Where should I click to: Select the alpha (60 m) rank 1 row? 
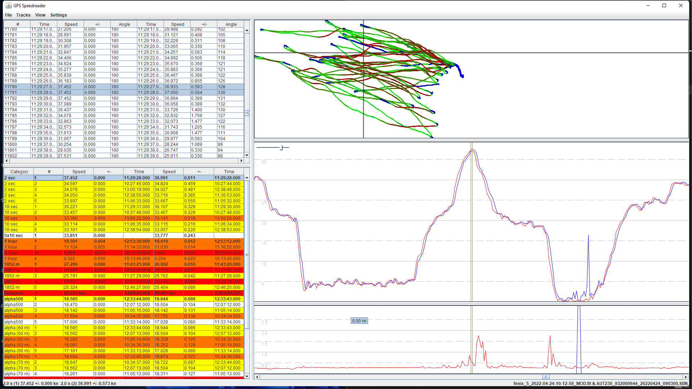click(124, 328)
